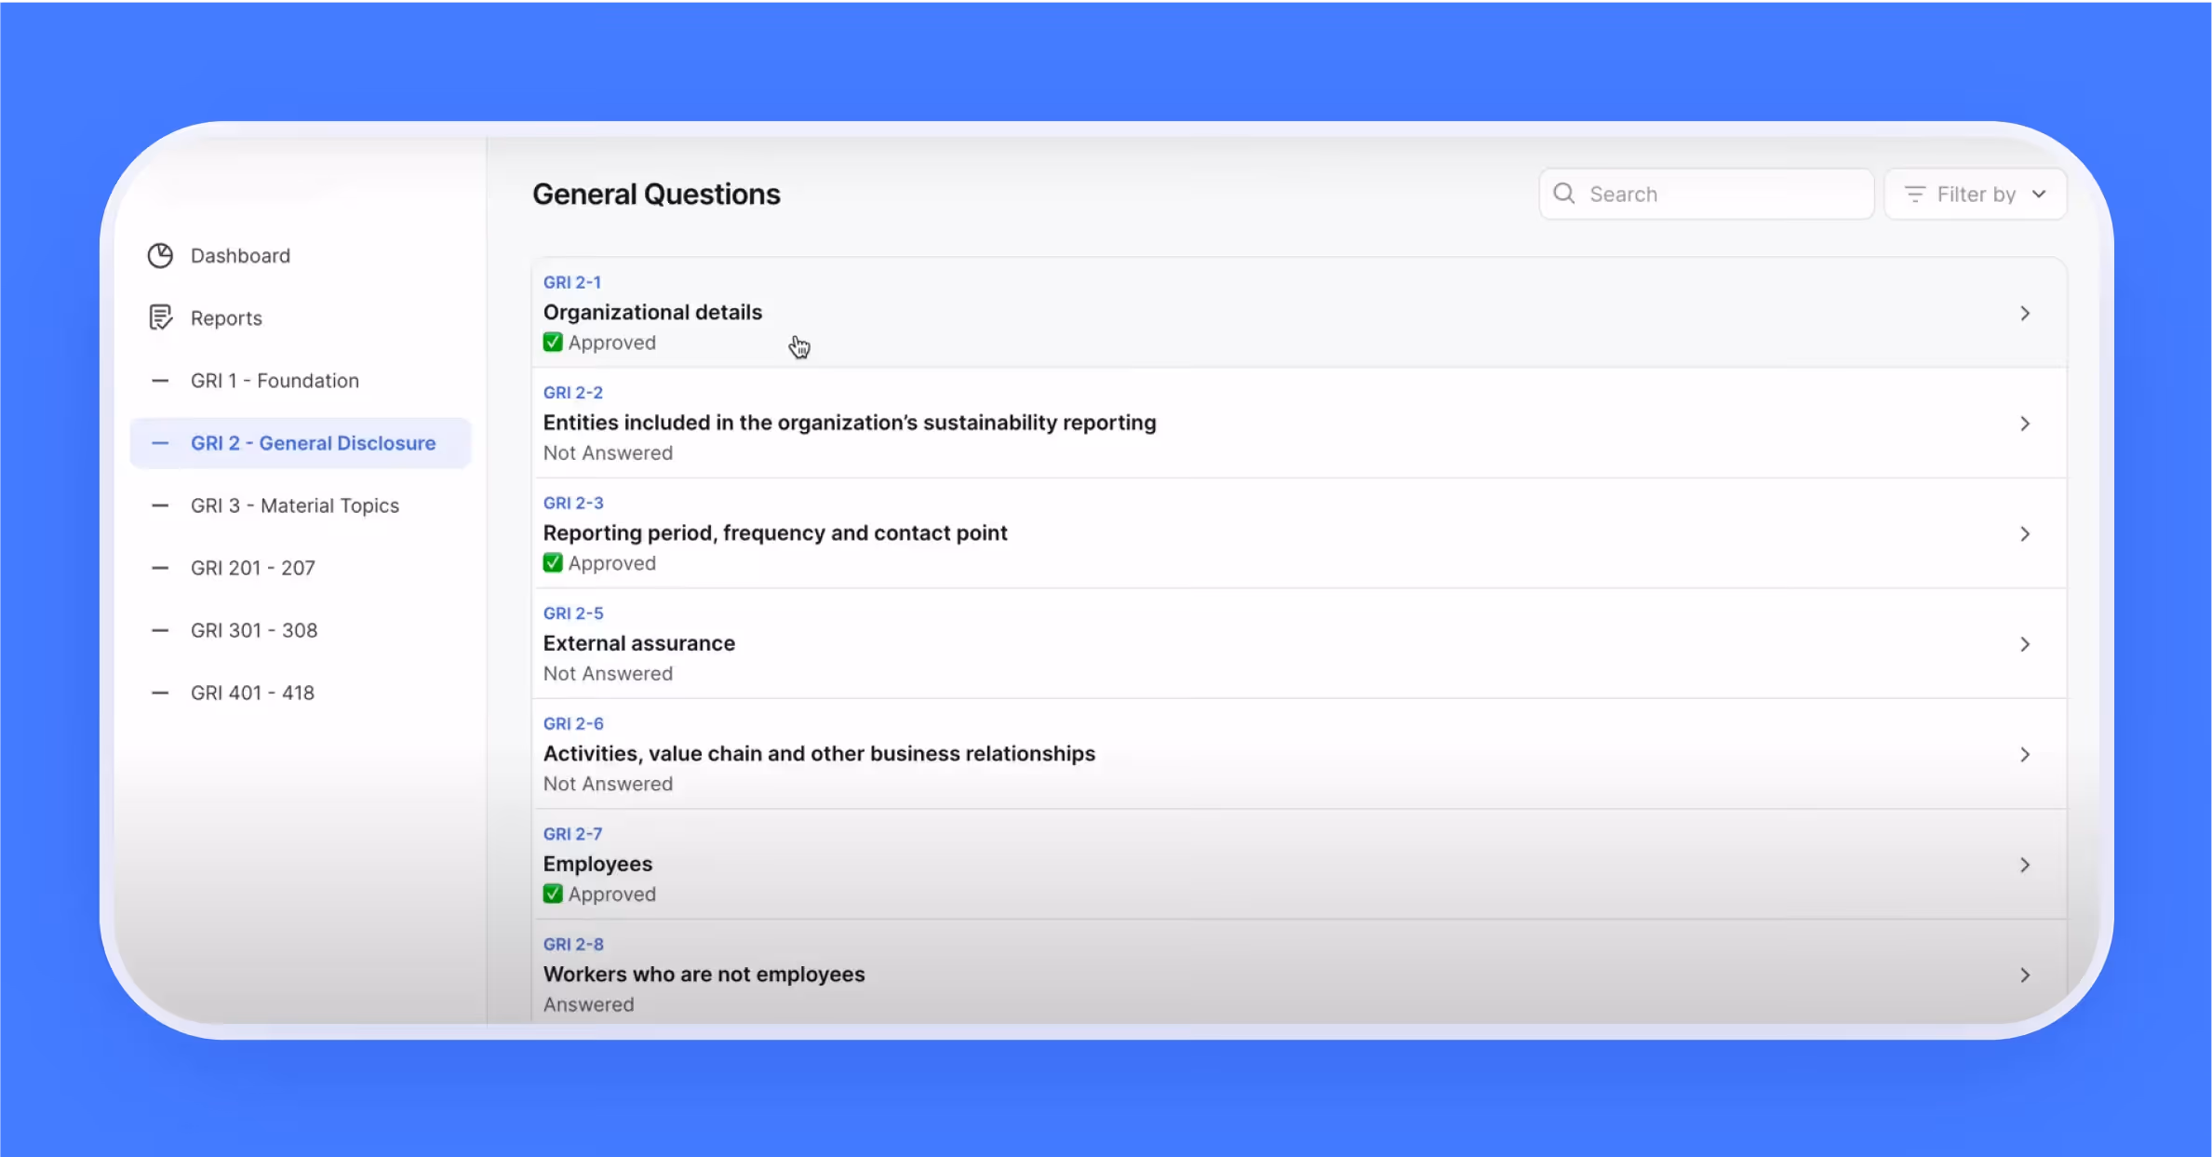Open the Filter by dropdown arrow
This screenshot has height=1157, width=2212.
[x=2039, y=194]
